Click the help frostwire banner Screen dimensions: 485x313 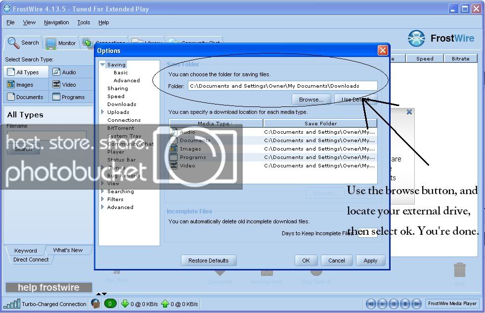coord(48,287)
